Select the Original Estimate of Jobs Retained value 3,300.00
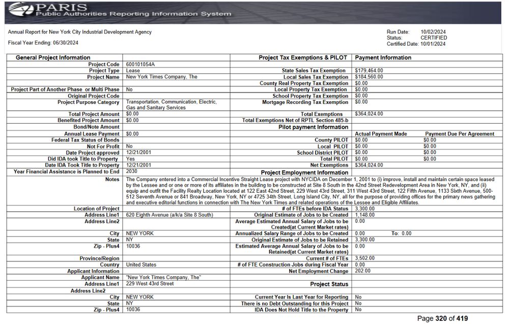 click(x=364, y=240)
